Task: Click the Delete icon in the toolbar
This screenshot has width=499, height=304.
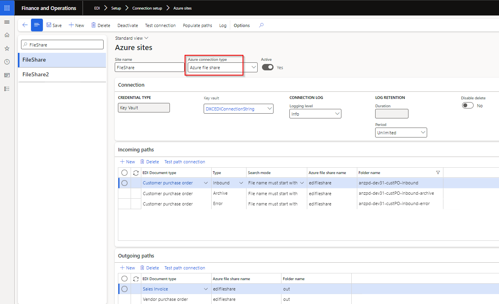Action: coord(100,25)
